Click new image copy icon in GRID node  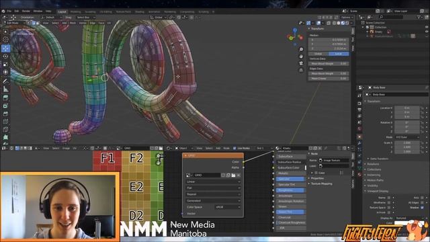(228, 175)
